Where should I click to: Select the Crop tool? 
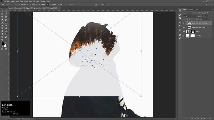click(x=2, y=17)
